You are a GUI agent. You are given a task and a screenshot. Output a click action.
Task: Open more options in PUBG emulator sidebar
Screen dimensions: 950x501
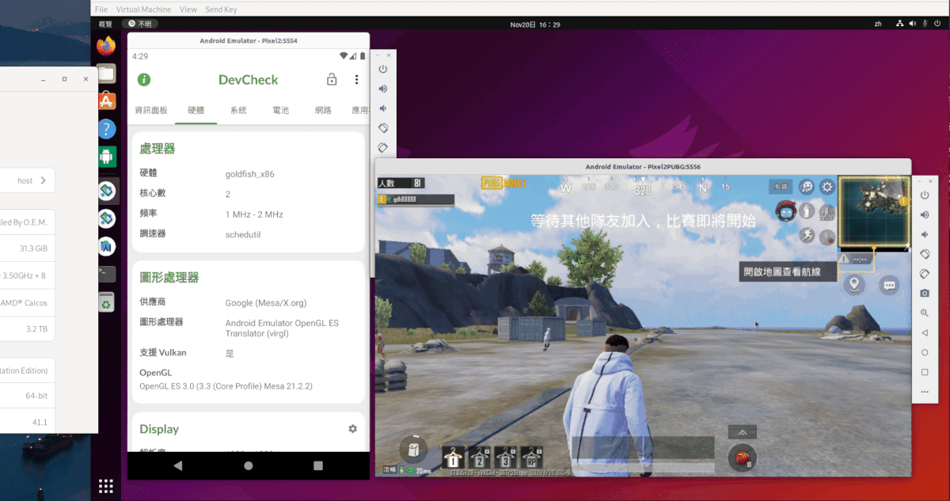pyautogui.click(x=925, y=392)
